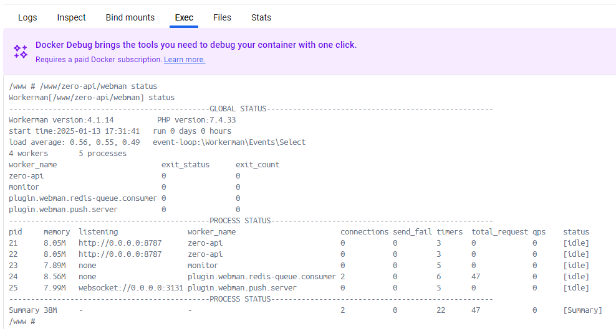Screen dimensions: 616x329
Task: Click 'Requires a paid Docker subscription' text
Action: [99, 60]
